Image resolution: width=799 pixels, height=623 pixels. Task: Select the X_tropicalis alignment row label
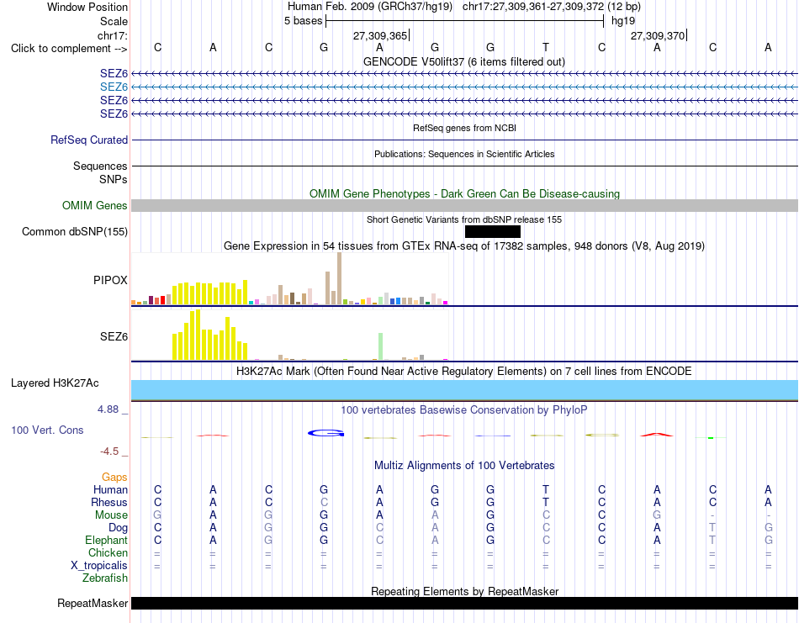pos(99,566)
